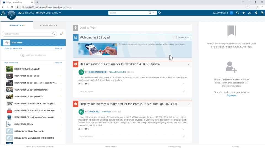Screen dimensions: 265x149
Task: Open 3DEXPERIENCELab community
Action: click(x=23, y=124)
